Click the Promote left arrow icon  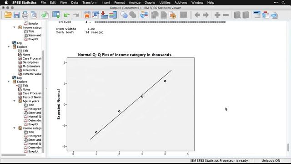pos(197,15)
